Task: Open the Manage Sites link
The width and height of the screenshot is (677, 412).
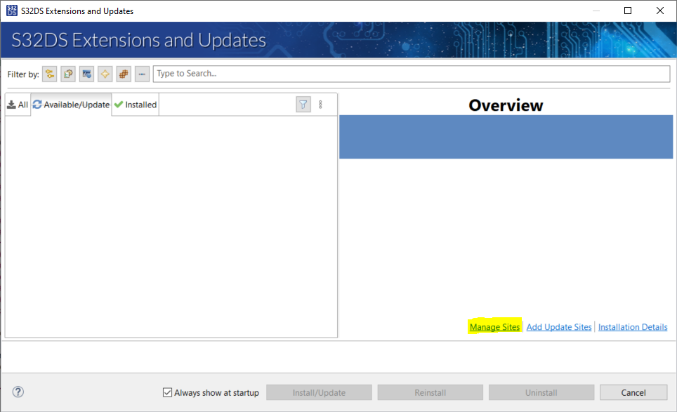Action: point(495,327)
